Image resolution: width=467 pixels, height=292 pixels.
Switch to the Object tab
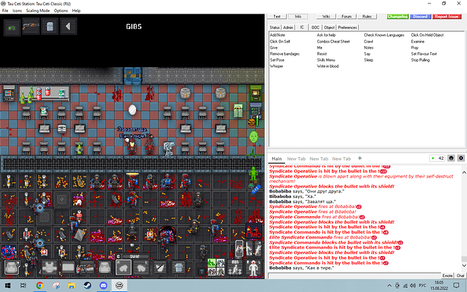[x=329, y=28]
